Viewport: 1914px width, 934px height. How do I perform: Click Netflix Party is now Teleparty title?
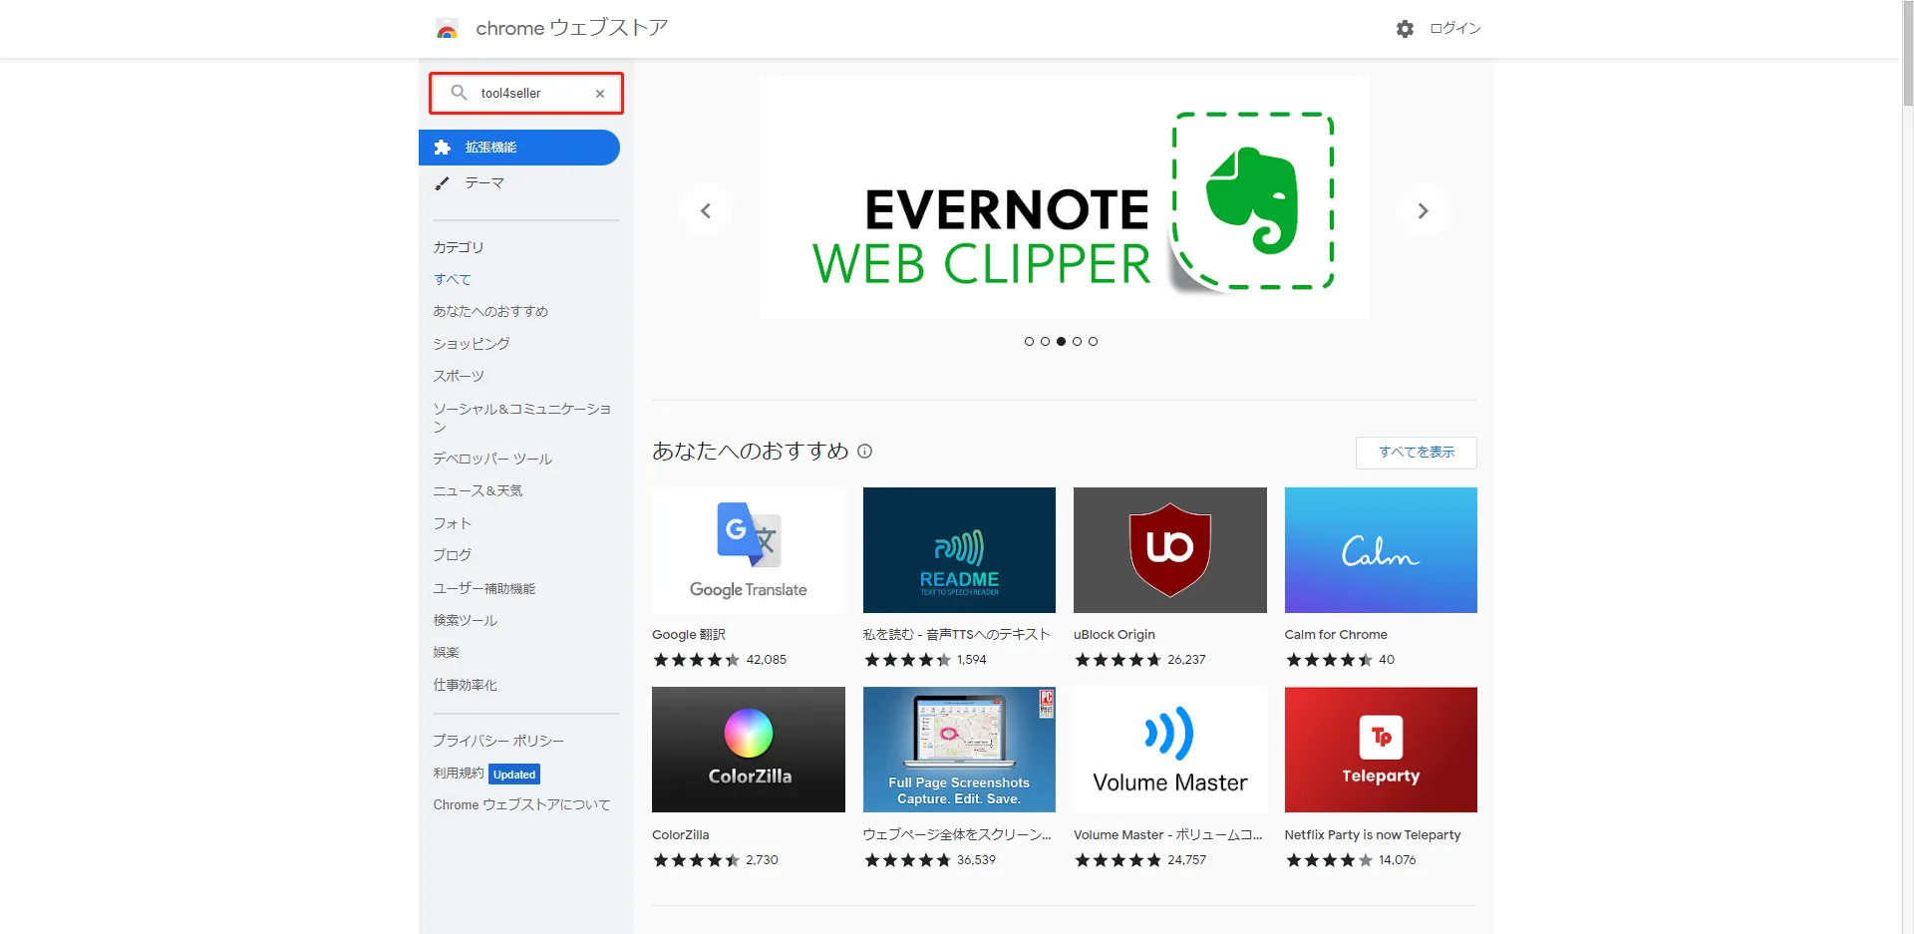[x=1373, y=835]
